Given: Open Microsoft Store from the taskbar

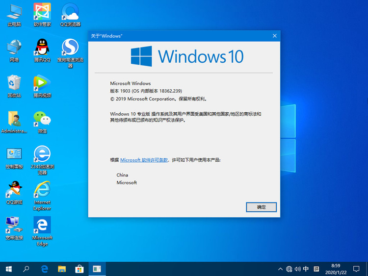Looking at the screenshot, I should 79,269.
